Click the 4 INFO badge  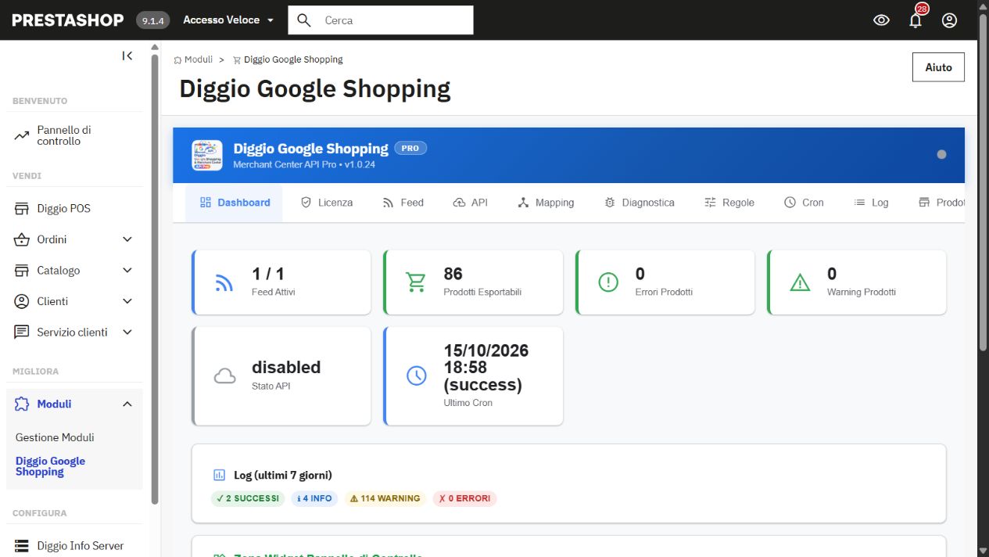click(x=314, y=498)
